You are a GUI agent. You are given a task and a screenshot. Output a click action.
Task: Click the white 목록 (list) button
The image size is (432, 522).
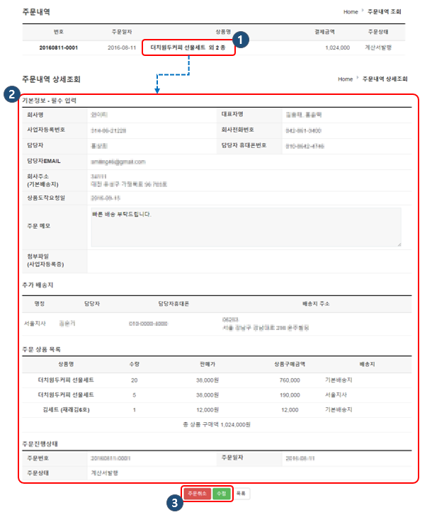(241, 494)
